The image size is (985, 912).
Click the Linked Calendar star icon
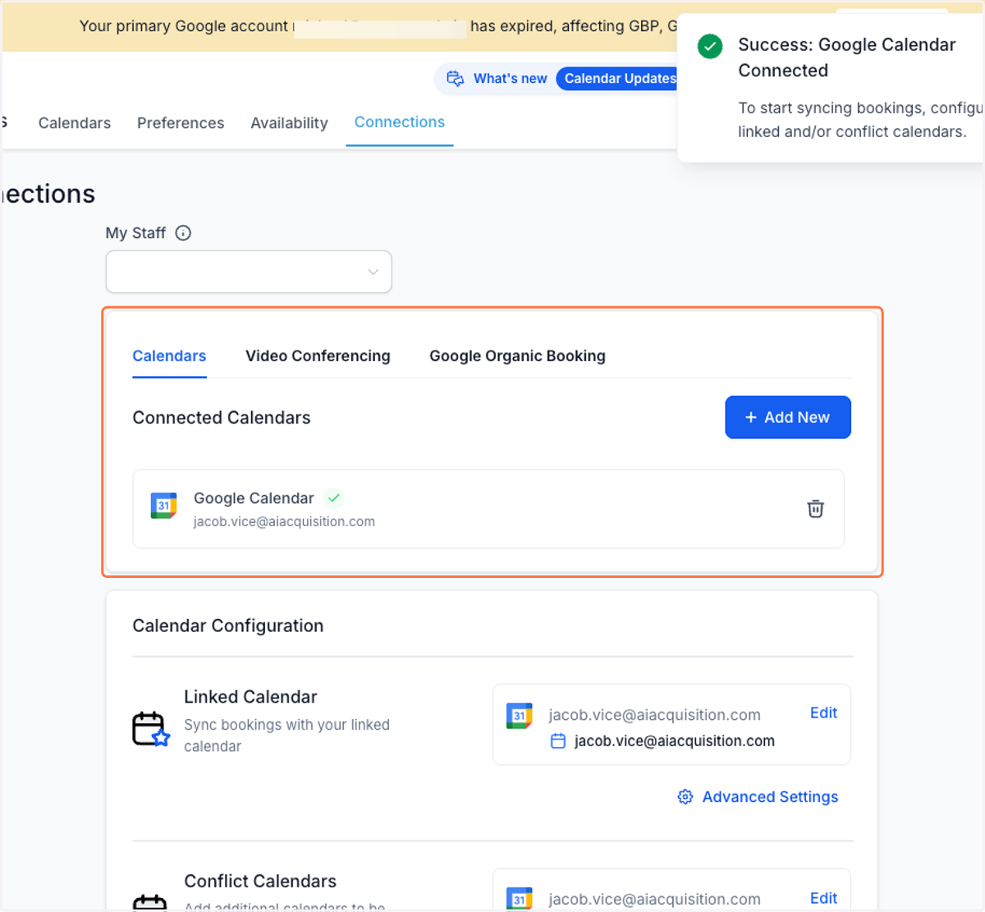click(151, 729)
